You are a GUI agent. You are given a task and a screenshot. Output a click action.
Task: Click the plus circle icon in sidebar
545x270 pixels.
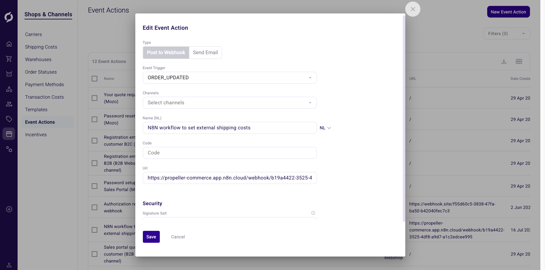pyautogui.click(x=9, y=209)
